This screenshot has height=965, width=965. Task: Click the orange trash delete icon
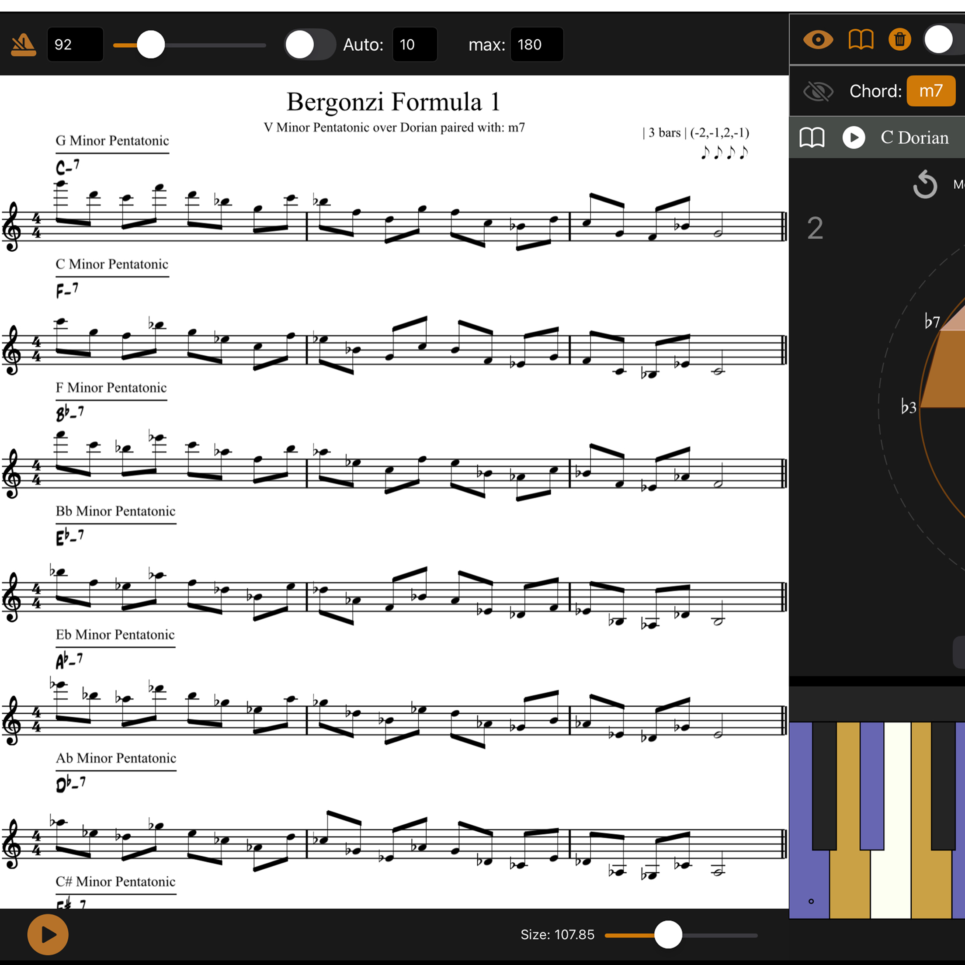[899, 39]
